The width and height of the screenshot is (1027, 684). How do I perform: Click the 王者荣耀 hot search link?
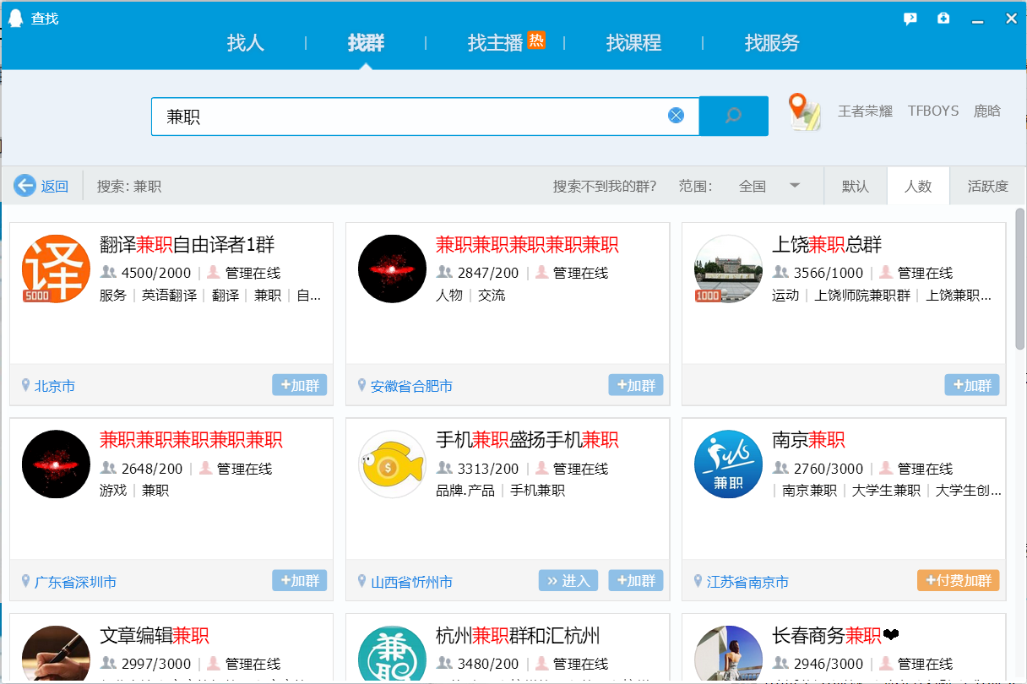pyautogui.click(x=865, y=111)
